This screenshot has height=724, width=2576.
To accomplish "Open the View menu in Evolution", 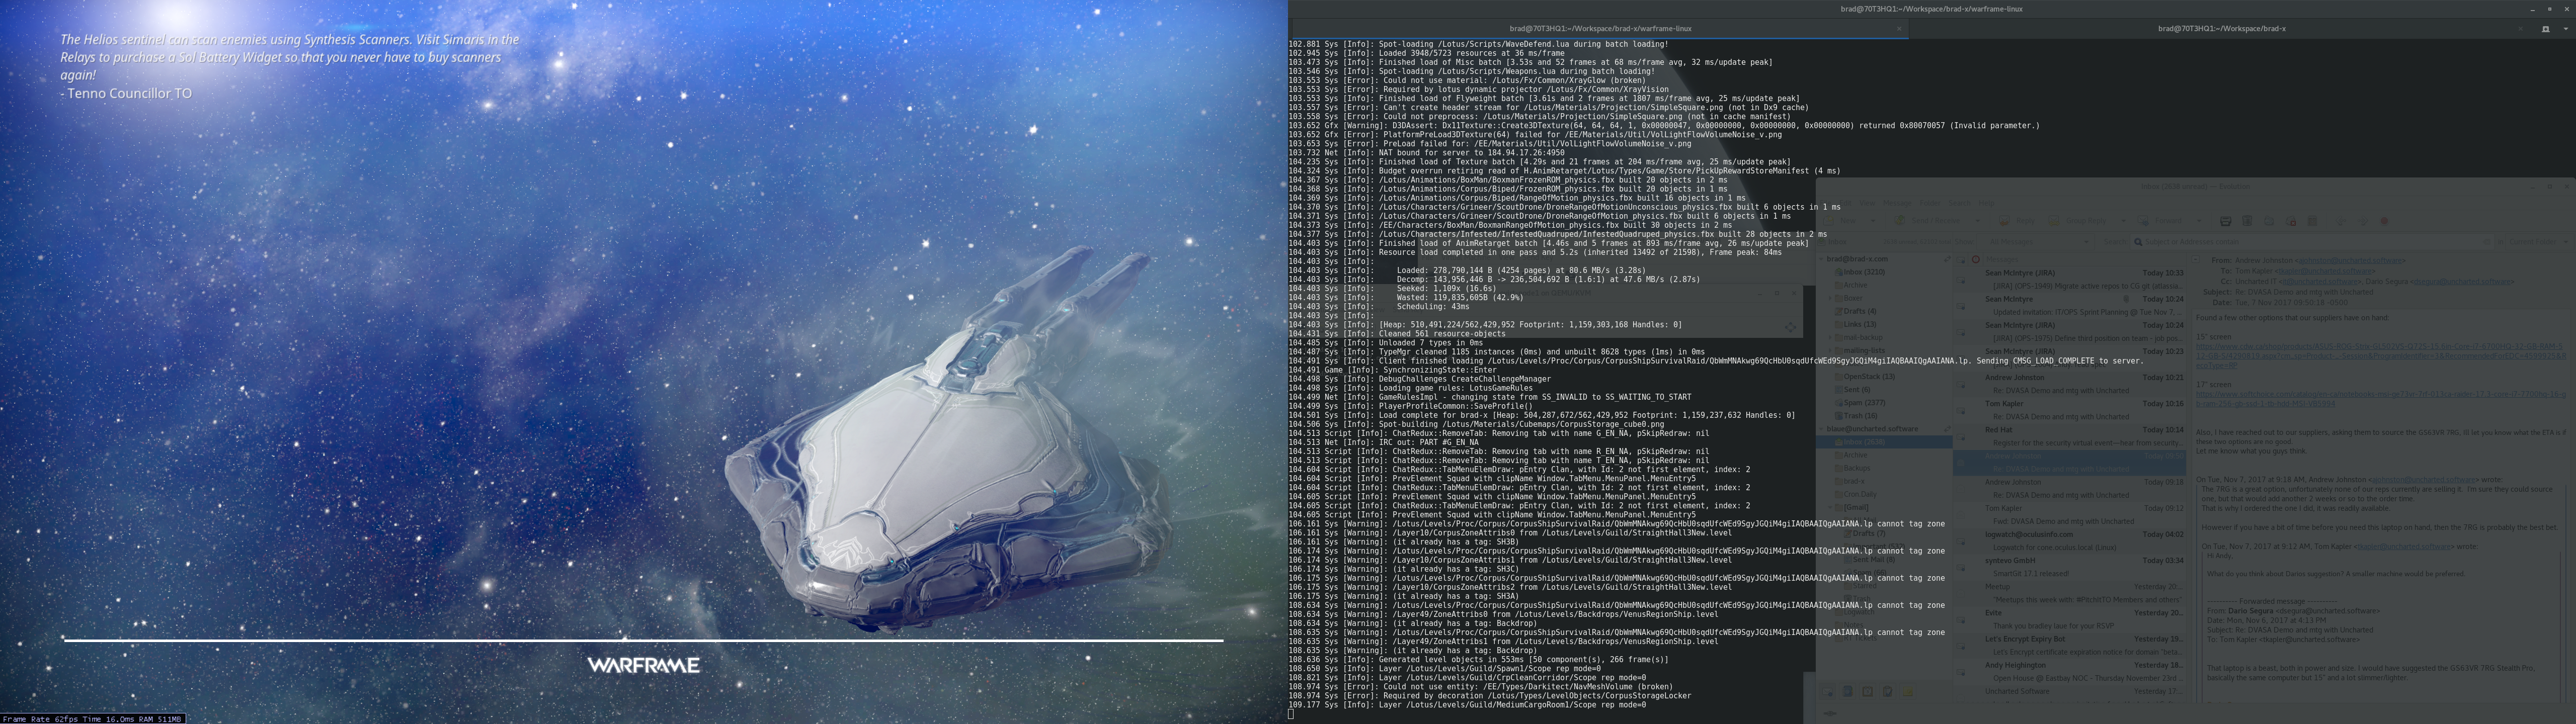I will (x=1867, y=203).
